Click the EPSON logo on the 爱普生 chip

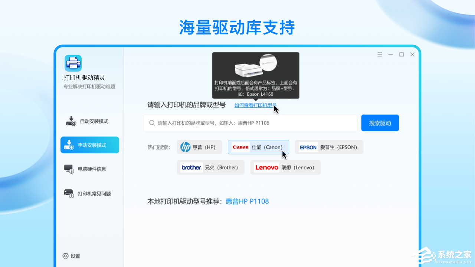(308, 147)
